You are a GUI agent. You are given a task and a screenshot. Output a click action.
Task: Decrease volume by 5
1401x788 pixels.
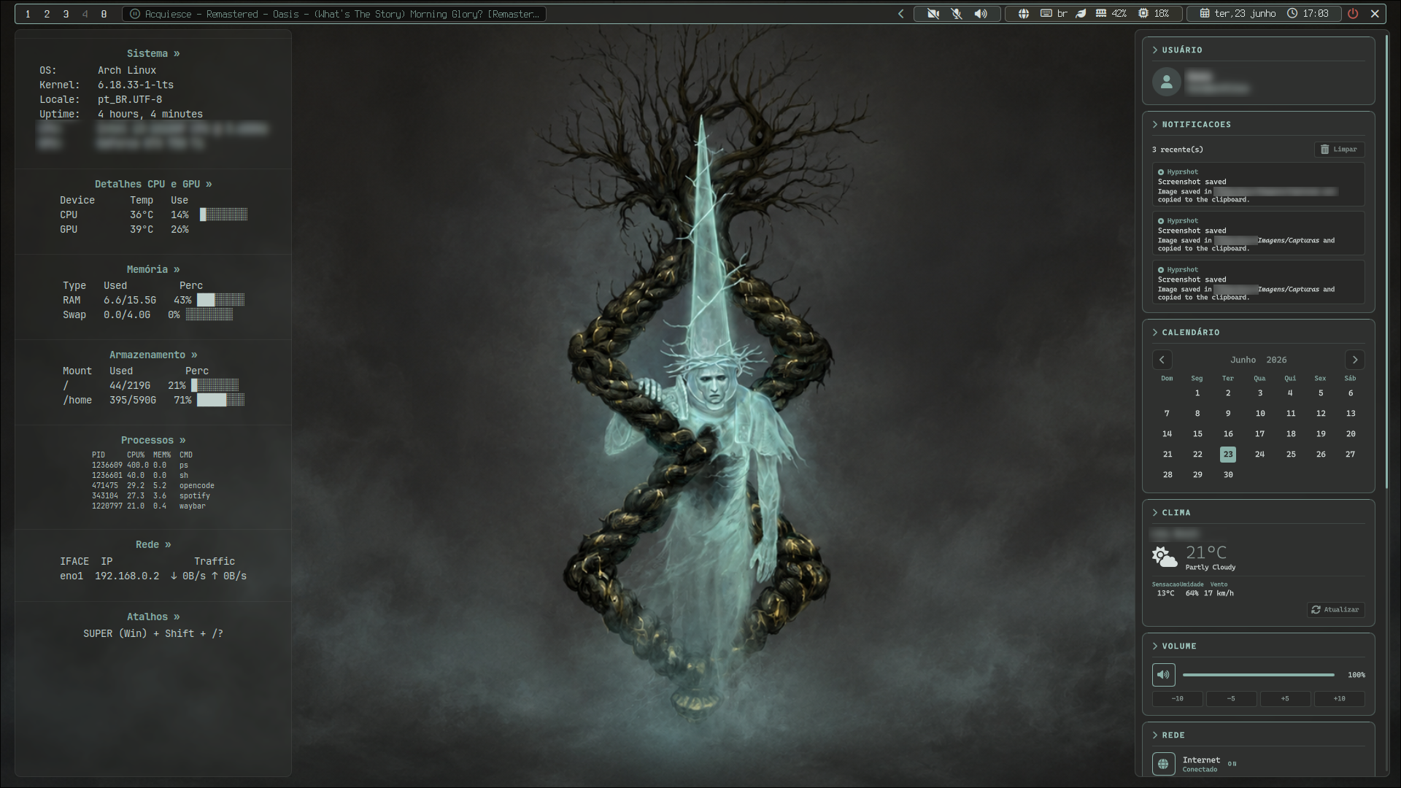(x=1232, y=699)
